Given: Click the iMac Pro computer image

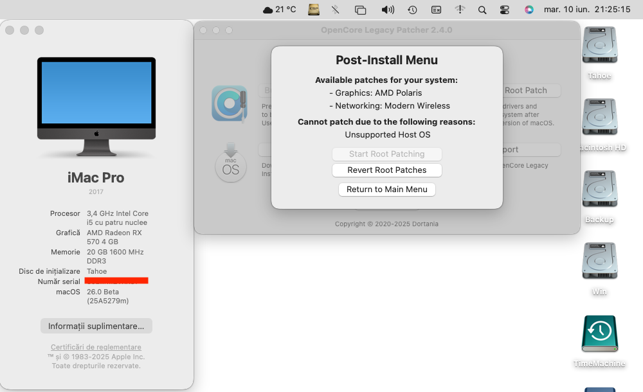Looking at the screenshot, I should point(96,107).
